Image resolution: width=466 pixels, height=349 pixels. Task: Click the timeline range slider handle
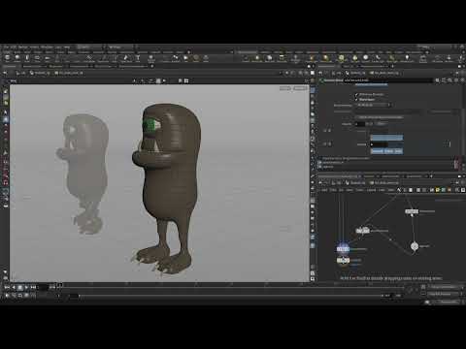[x=74, y=296]
